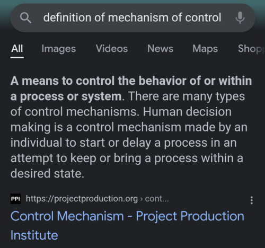The image size is (265, 248).
Task: Open the Control Mechanism - Project Production link
Action: 127,225
